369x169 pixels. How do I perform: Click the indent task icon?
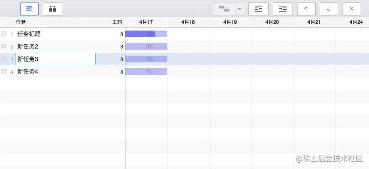pyautogui.click(x=282, y=9)
